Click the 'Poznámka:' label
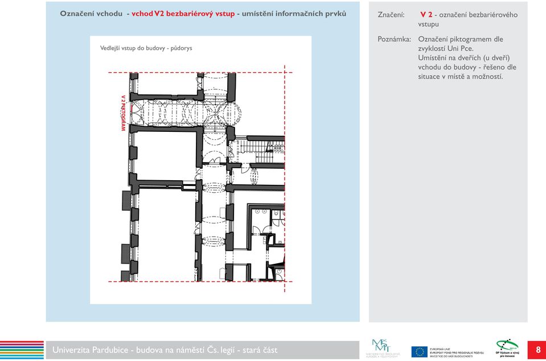Image resolution: width=546 pixels, height=361 pixels. point(394,39)
